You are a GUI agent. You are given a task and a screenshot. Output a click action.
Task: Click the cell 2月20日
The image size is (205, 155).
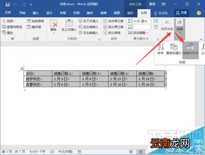point(150,84)
